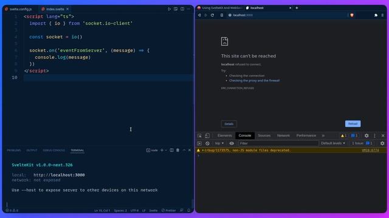This screenshot has height=218, width=389.
Task: Open 'Checking the proxy and the firewall' link
Action: [254, 81]
